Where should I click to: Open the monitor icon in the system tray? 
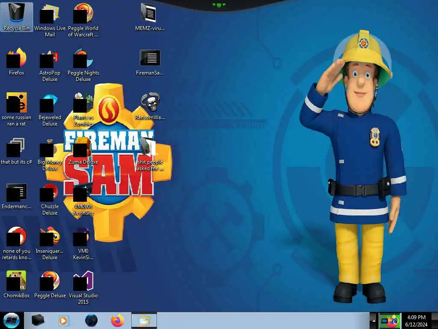click(x=385, y=320)
